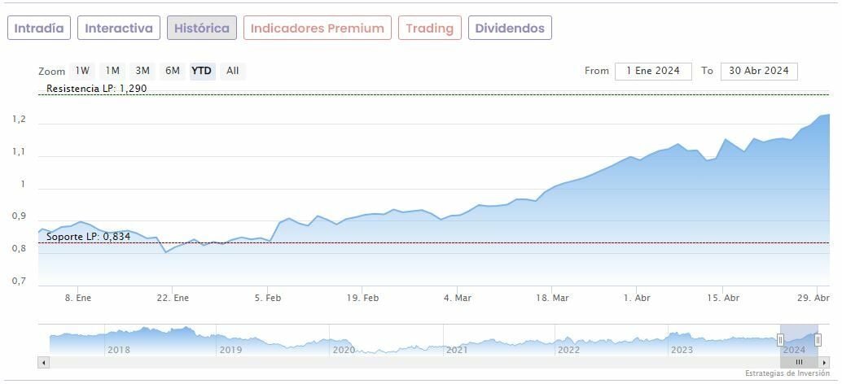Click the navigator left range handle
This screenshot has width=842, height=384.
pyautogui.click(x=780, y=340)
